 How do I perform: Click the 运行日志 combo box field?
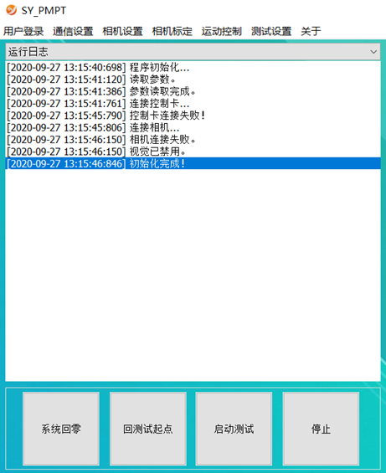tap(193, 52)
